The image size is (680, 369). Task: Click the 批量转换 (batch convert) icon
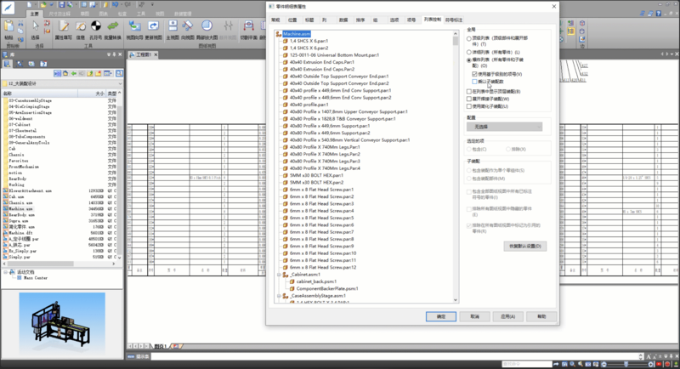point(113,26)
